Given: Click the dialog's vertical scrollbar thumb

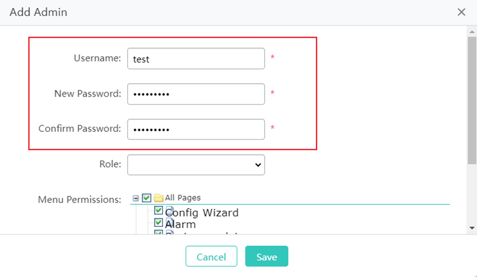Looking at the screenshot, I should point(472,99).
